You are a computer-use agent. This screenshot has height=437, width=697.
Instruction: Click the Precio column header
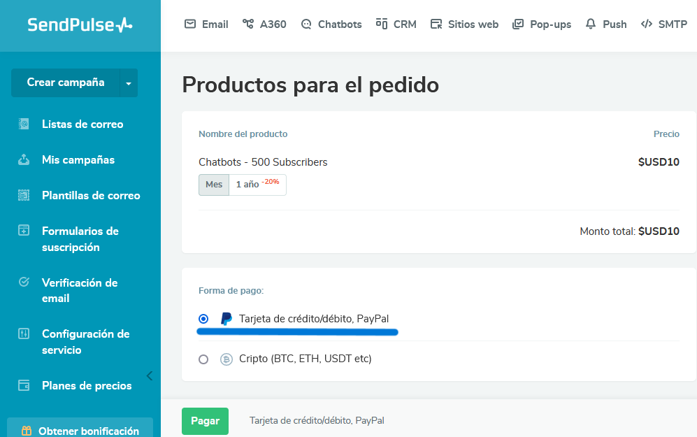(666, 134)
